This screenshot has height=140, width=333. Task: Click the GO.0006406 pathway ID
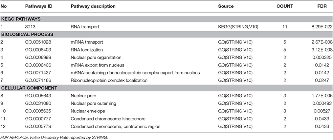coord(38,65)
